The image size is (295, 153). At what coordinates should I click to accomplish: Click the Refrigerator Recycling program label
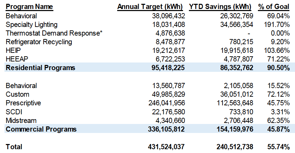pos(39,42)
